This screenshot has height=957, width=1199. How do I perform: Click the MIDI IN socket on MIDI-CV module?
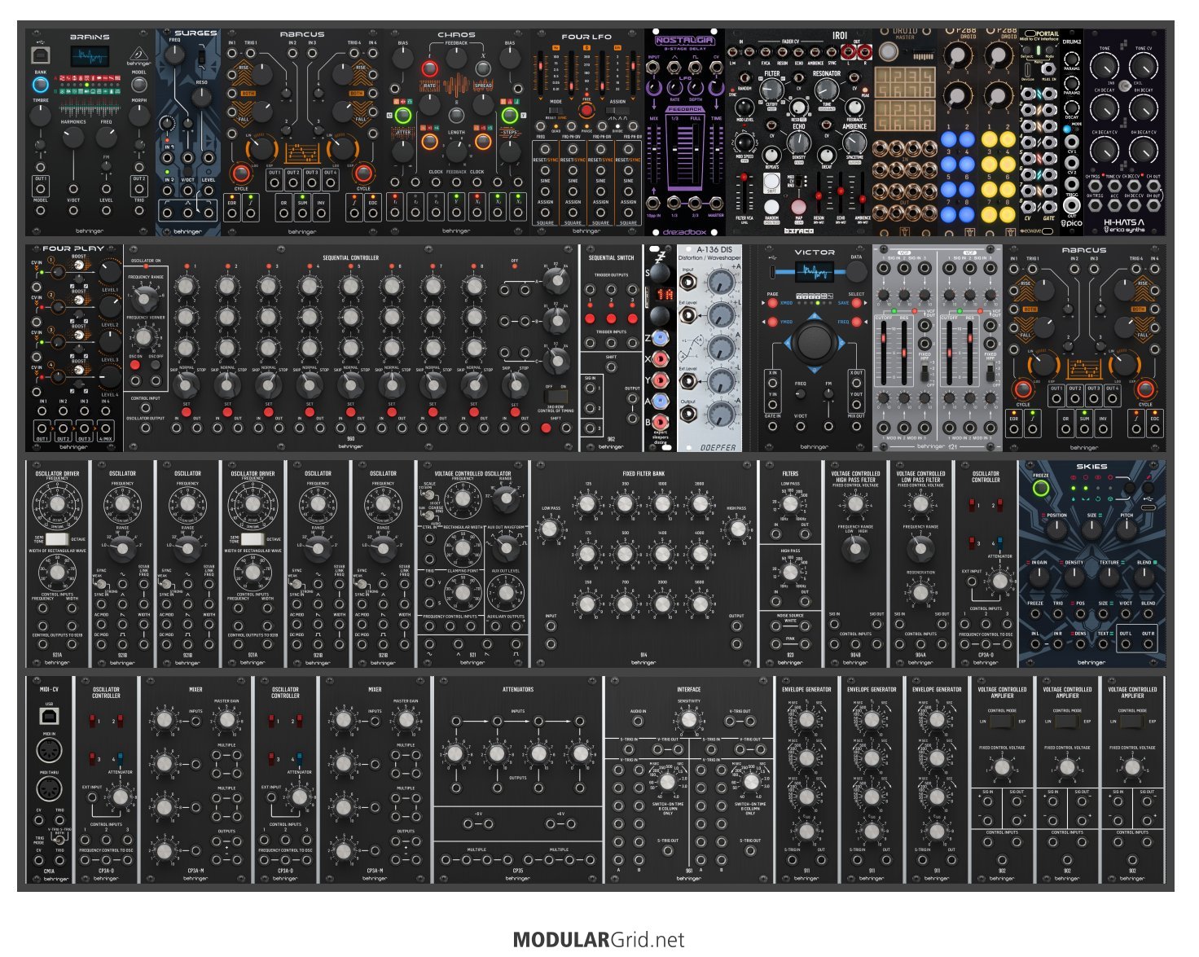coord(49,751)
